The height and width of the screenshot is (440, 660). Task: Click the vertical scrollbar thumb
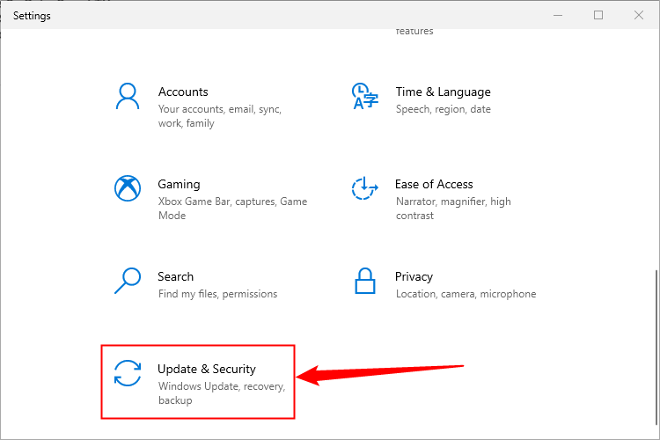coord(656,348)
